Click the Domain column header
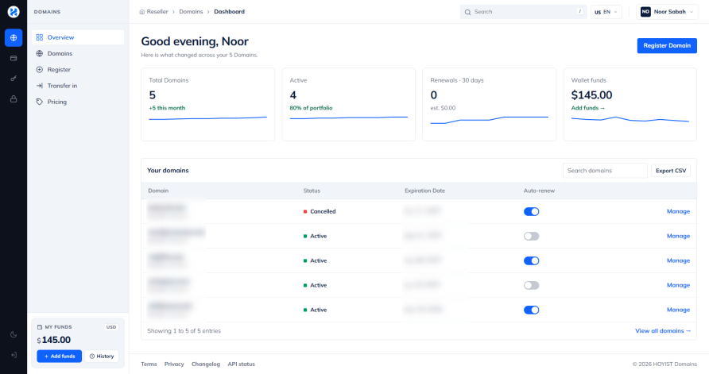The height and width of the screenshot is (374, 709). click(x=158, y=191)
